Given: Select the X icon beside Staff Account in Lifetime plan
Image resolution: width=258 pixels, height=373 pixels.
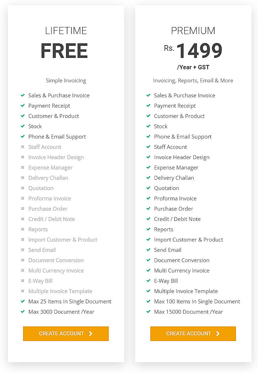Looking at the screenshot, I should (x=22, y=147).
